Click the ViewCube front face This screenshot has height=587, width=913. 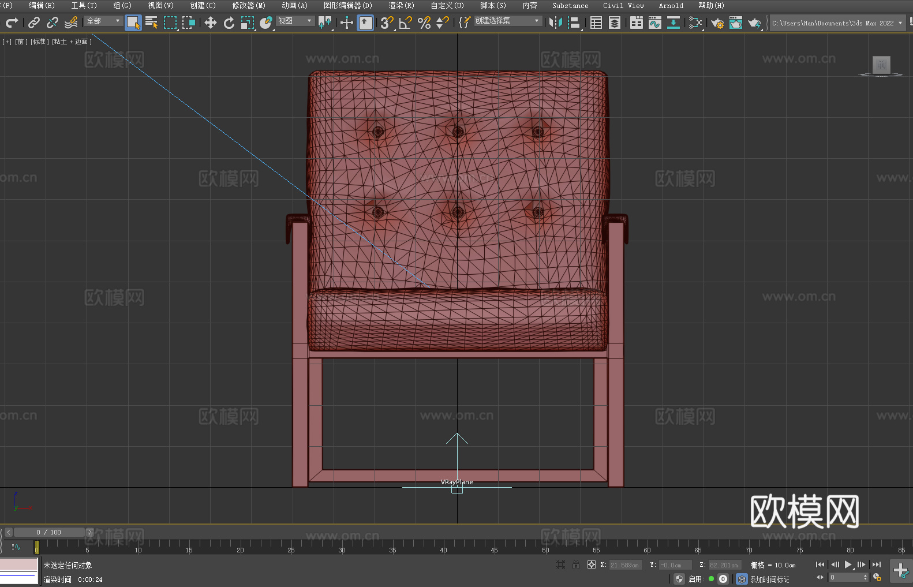[x=881, y=64]
